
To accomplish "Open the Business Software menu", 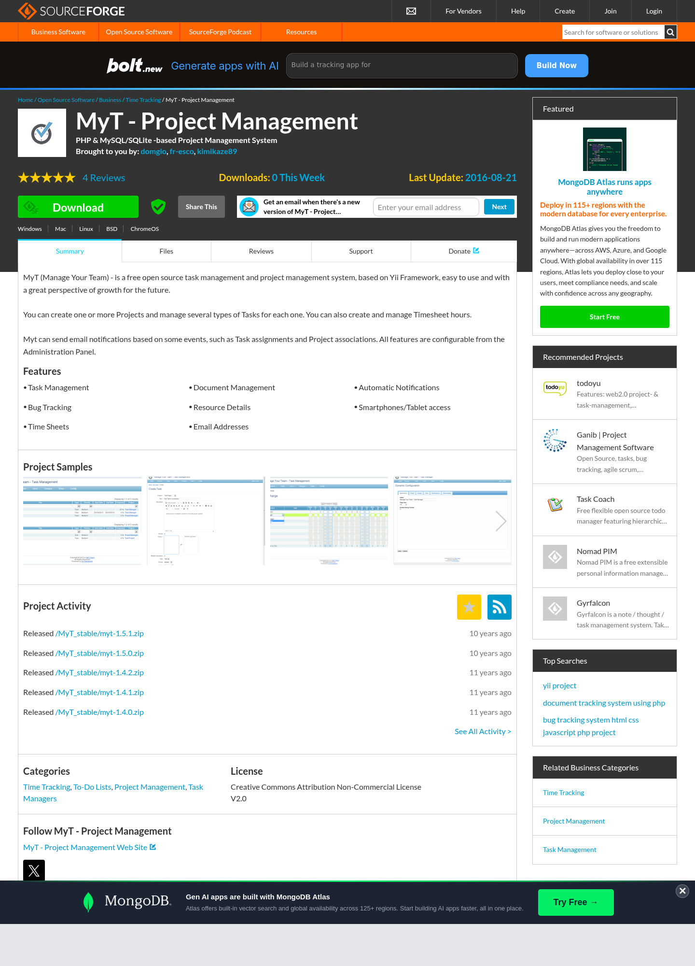I will [x=58, y=32].
